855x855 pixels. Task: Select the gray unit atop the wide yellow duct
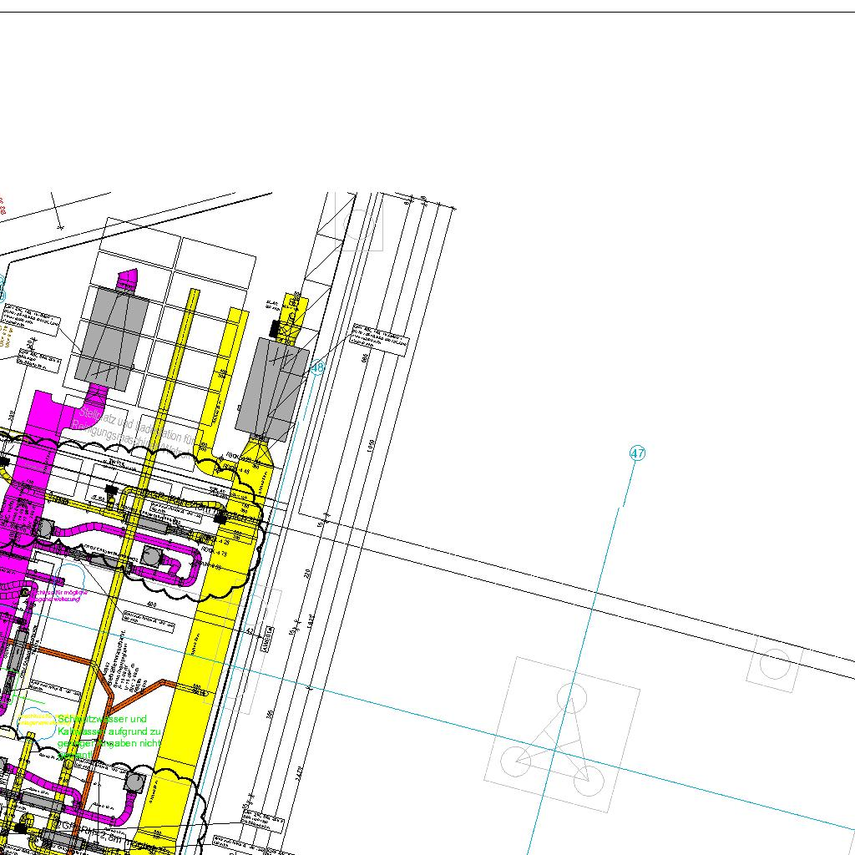pos(271,388)
